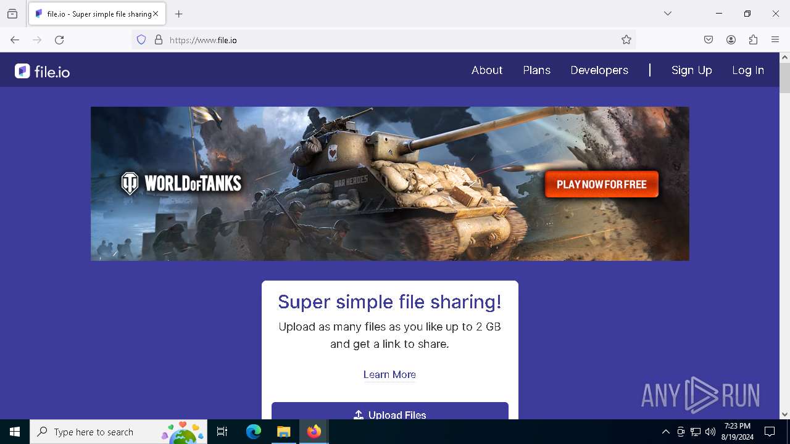Screen dimensions: 790x444
Task: Open network status tray icon
Action: (696, 432)
